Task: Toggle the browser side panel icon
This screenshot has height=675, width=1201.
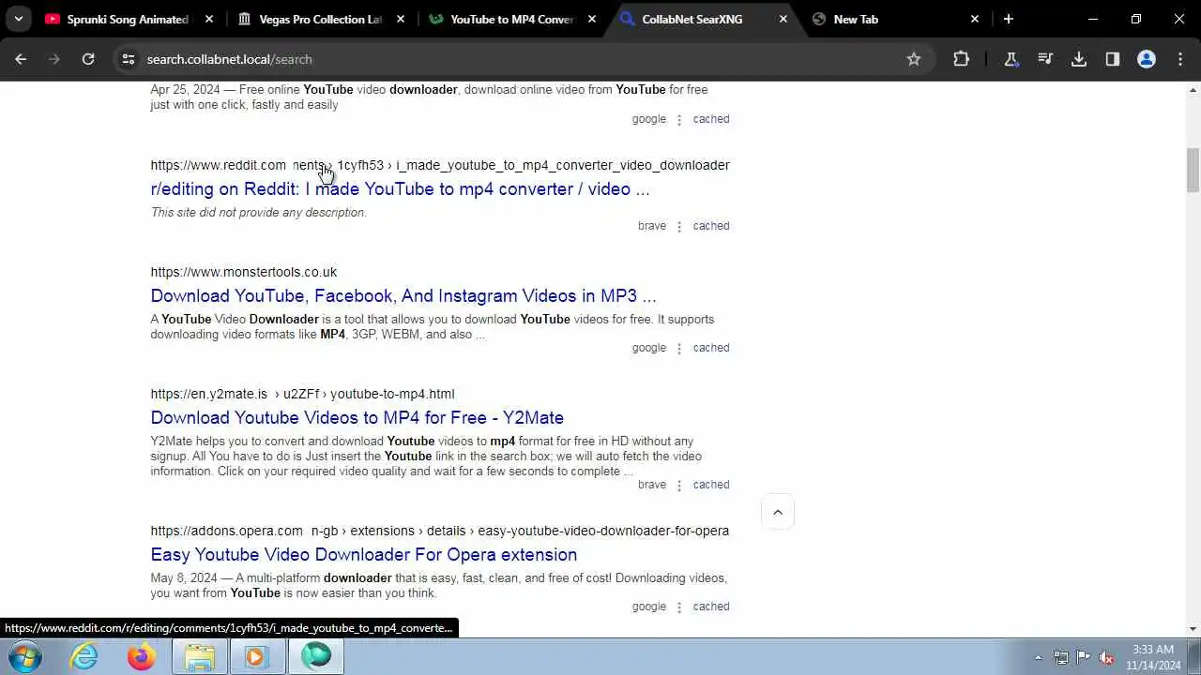Action: pyautogui.click(x=1113, y=59)
